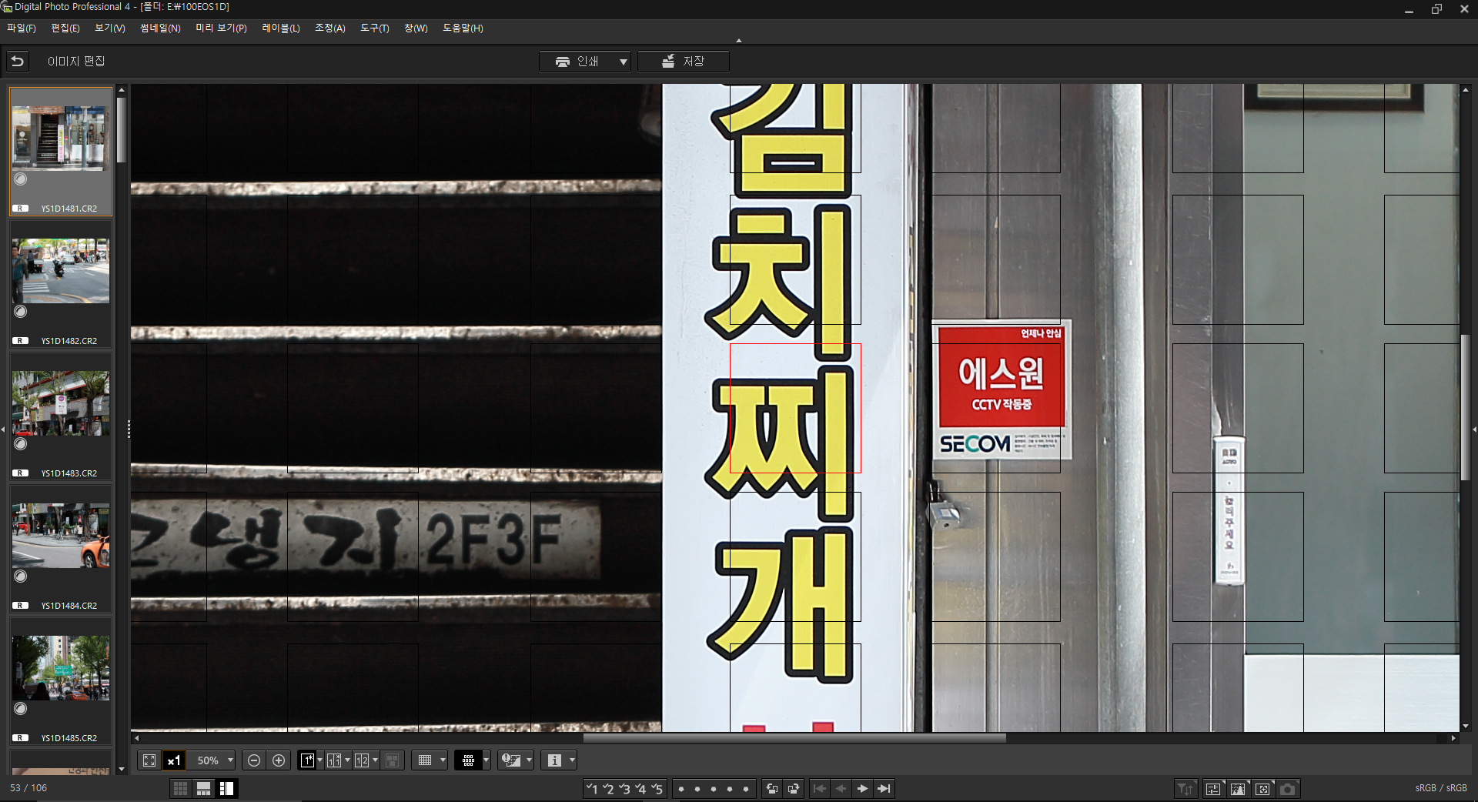1478x802 pixels.
Task: Open the tool palette icon
Action: click(1213, 788)
